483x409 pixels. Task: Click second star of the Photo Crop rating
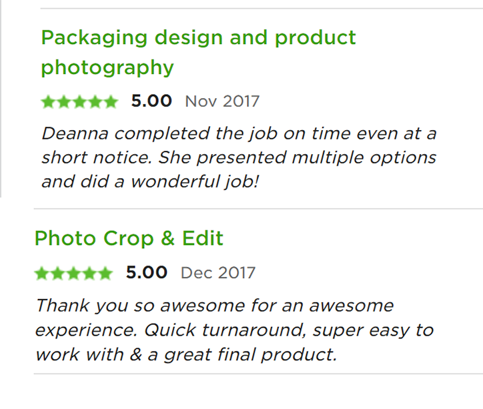click(x=58, y=274)
